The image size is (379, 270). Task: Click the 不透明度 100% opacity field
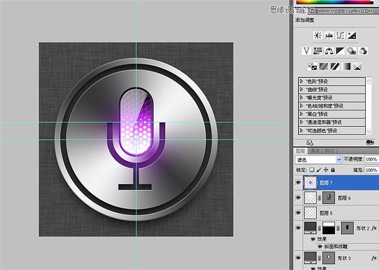click(x=371, y=159)
